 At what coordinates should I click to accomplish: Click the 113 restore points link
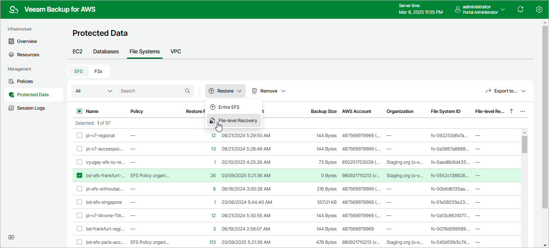[212, 242]
